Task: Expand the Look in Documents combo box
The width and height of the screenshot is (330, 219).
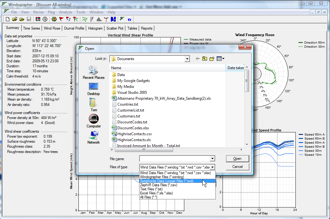Action: tap(187, 59)
